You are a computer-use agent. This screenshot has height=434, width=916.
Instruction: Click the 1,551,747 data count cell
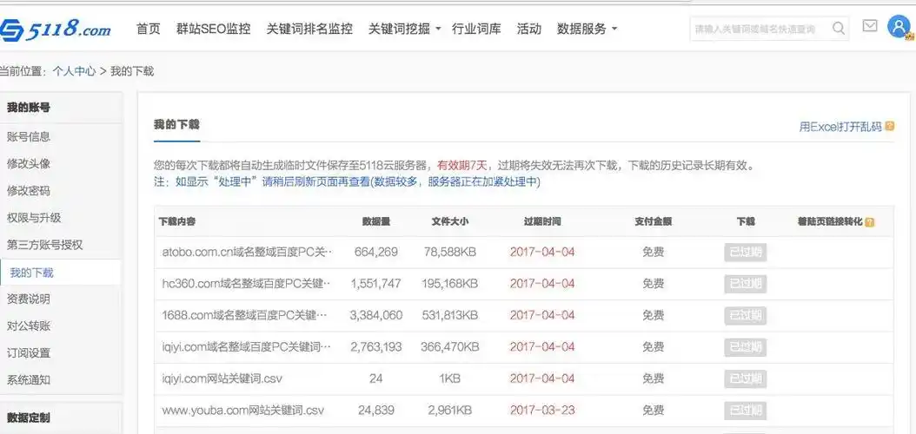pyautogui.click(x=376, y=284)
